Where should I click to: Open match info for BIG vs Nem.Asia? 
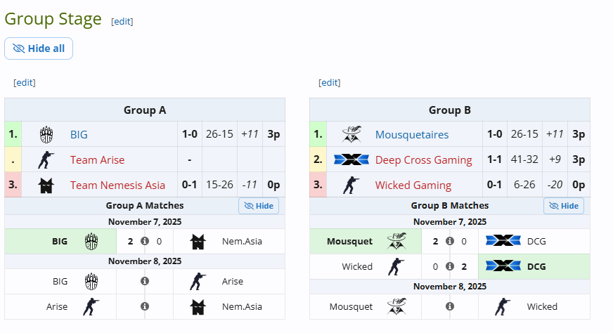point(145,241)
